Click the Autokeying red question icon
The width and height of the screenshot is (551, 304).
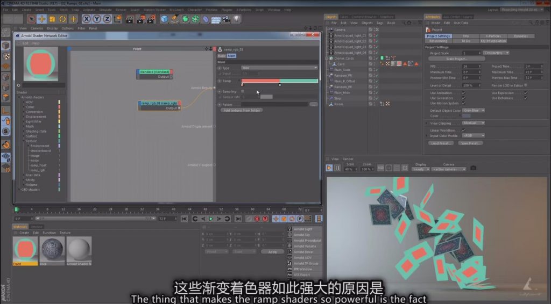click(x=265, y=219)
